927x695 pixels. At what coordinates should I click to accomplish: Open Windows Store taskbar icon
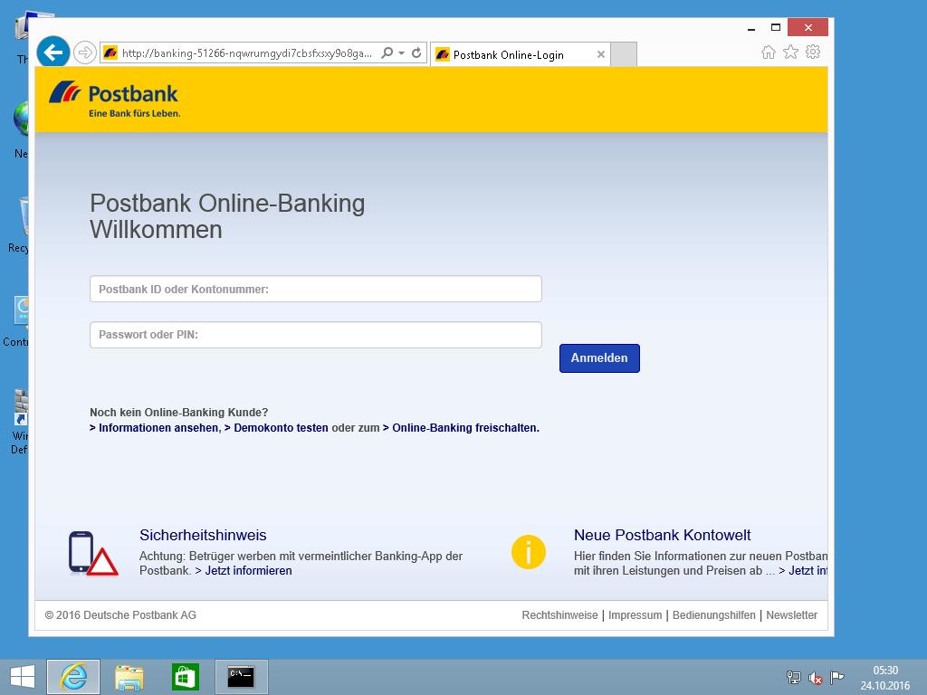click(185, 677)
